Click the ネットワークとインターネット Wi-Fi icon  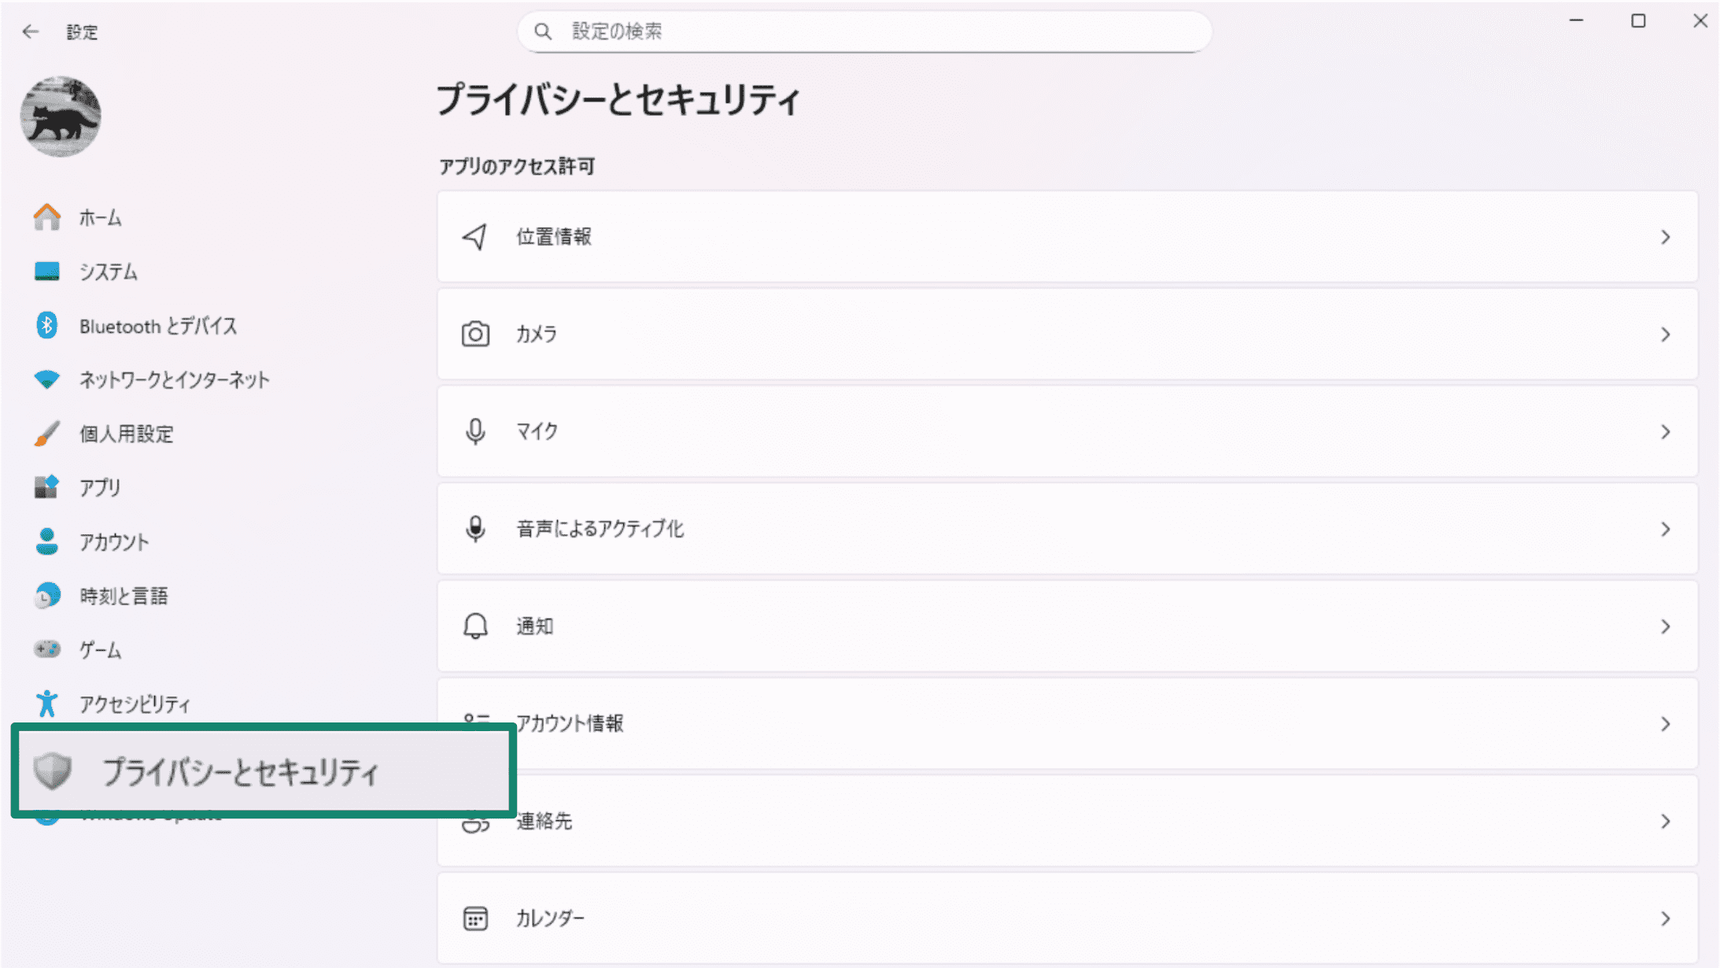(x=46, y=379)
